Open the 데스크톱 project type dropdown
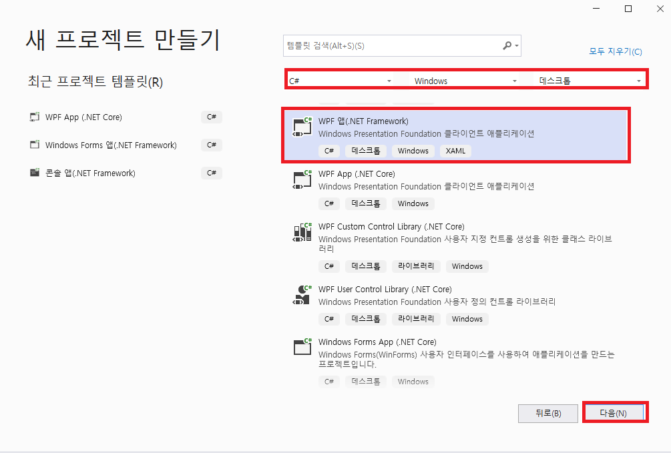This screenshot has height=453, width=671. [x=591, y=81]
